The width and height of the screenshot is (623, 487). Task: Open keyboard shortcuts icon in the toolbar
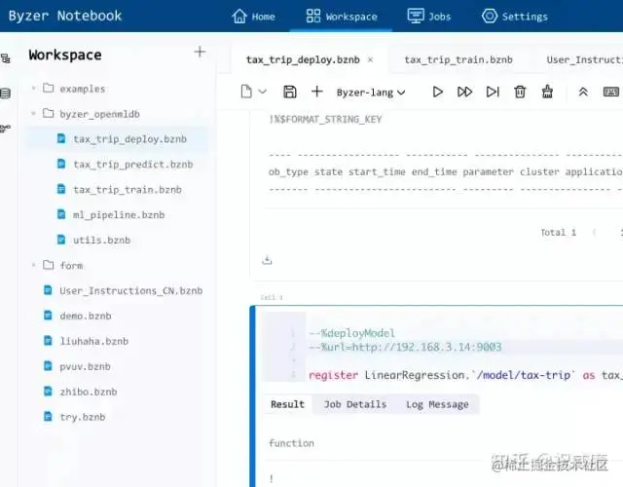[610, 92]
